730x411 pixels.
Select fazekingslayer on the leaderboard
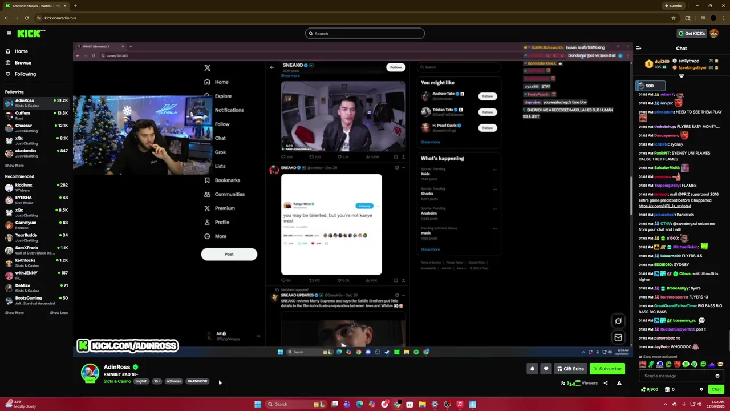click(692, 67)
